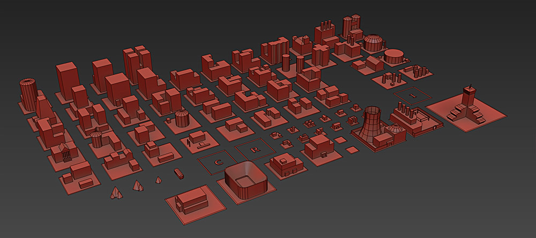
Task: Click the single smallest cone tree
Action: (158, 180)
